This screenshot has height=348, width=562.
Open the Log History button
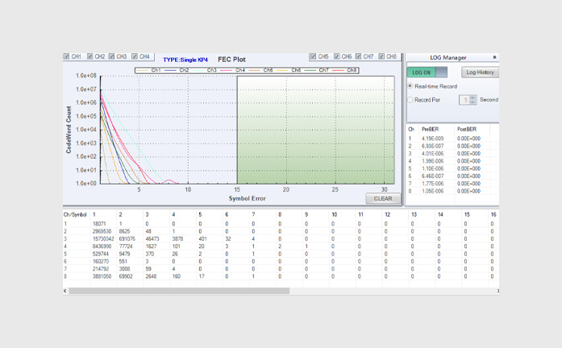[480, 72]
